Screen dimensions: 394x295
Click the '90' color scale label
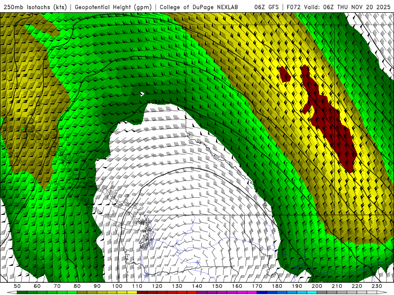tap(97, 286)
